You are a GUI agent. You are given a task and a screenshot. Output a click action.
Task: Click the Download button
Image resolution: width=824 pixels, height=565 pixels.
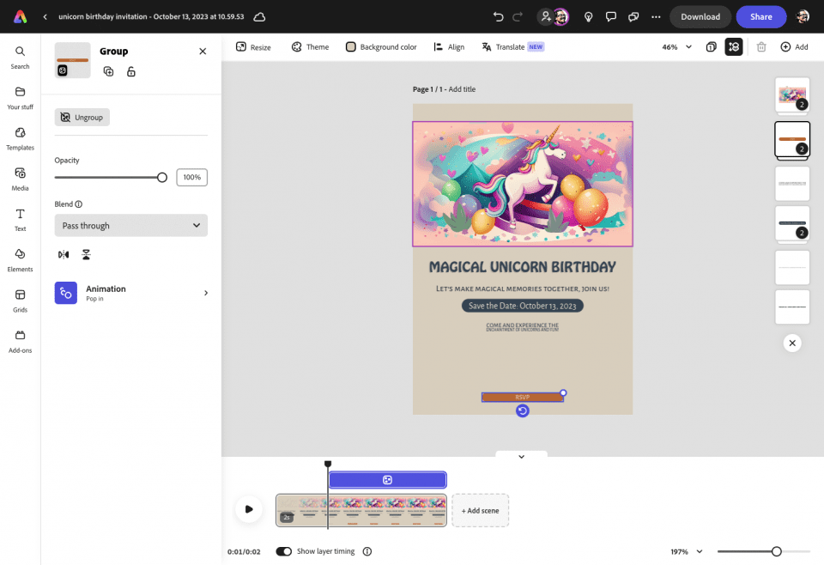tap(700, 16)
